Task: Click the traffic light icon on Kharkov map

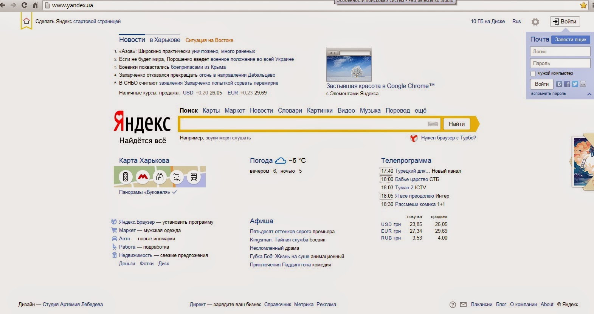Action: pyautogui.click(x=126, y=176)
